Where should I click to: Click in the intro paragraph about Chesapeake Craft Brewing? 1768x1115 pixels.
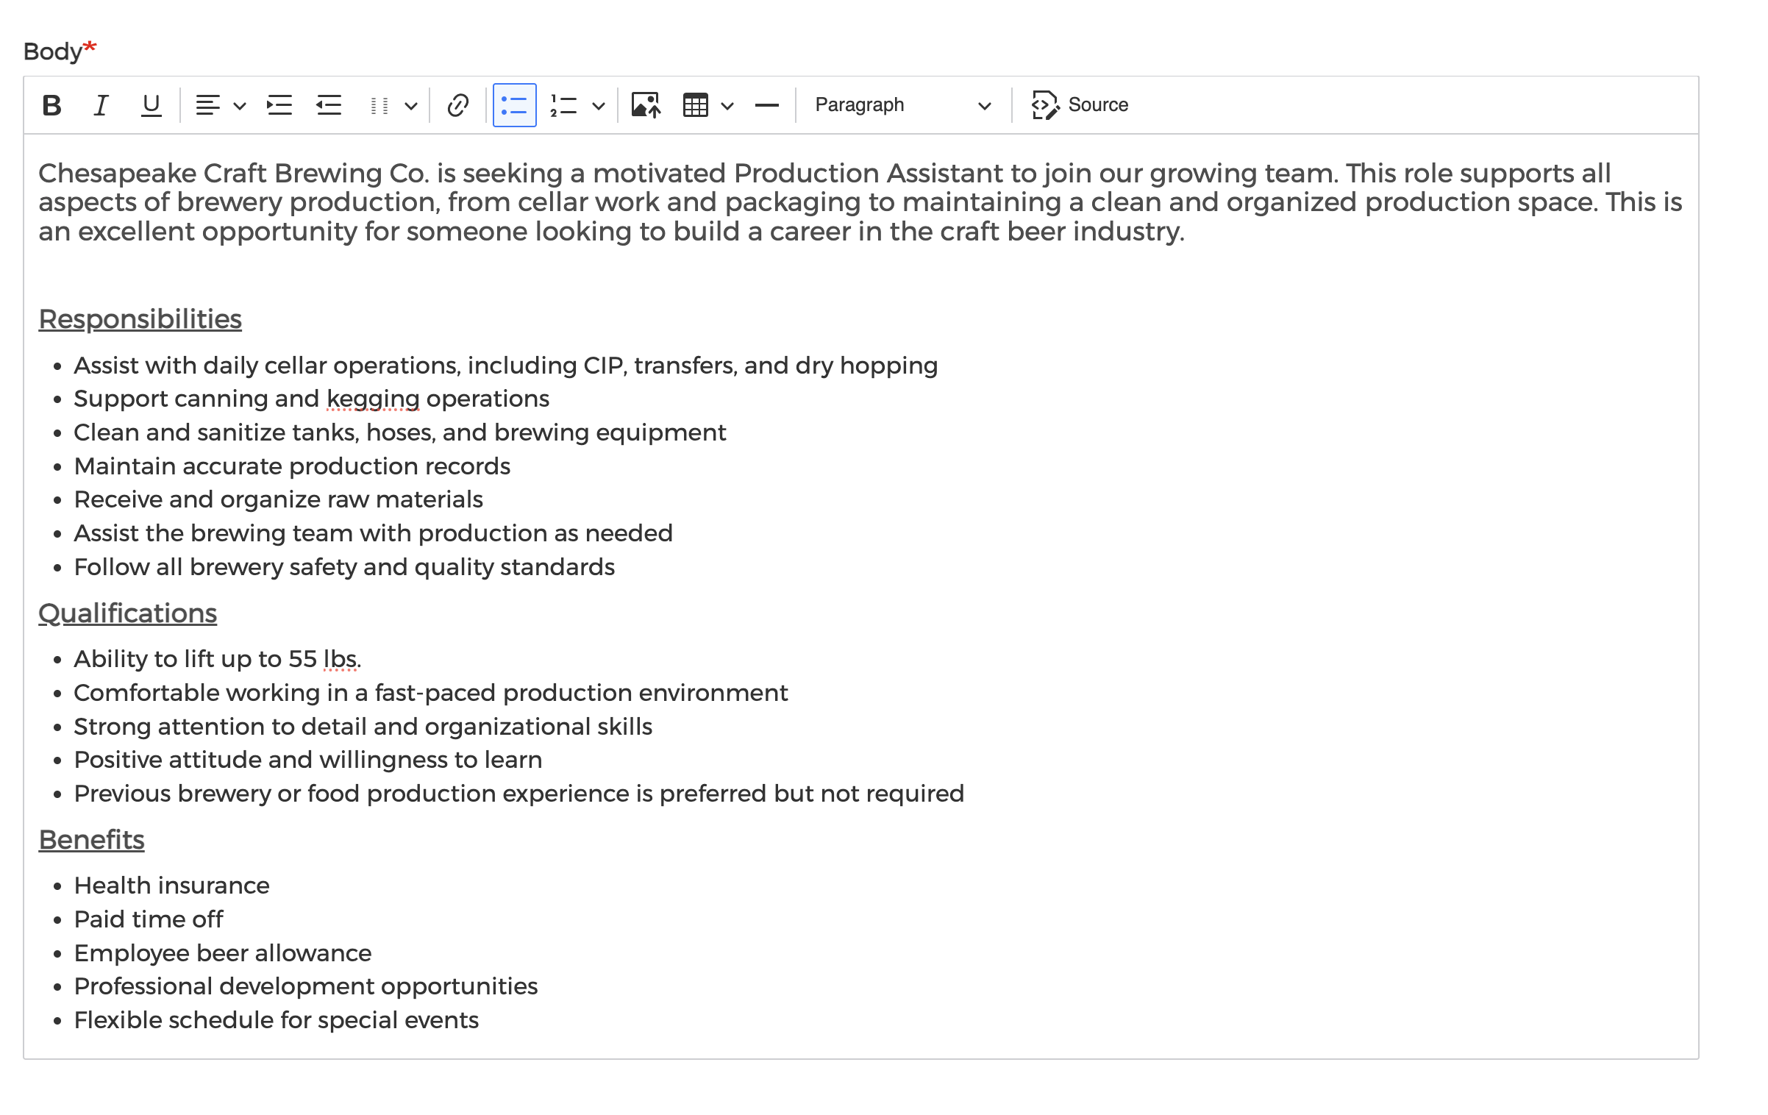(860, 202)
